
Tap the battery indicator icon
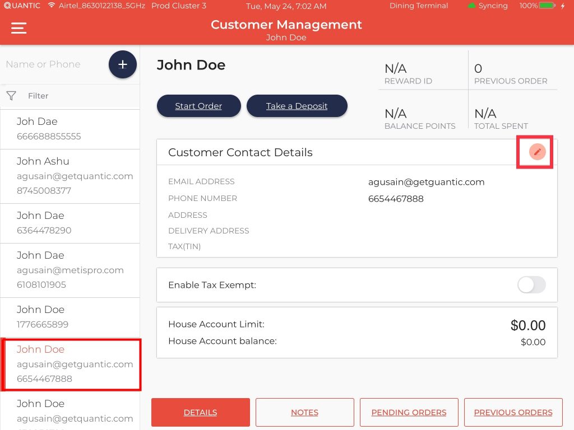tap(547, 6)
